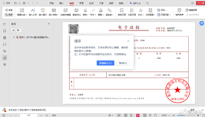The height and width of the screenshot is (117, 205).
Task: Insert a Hyperlink (超链接)
Action: [x=110, y=12]
